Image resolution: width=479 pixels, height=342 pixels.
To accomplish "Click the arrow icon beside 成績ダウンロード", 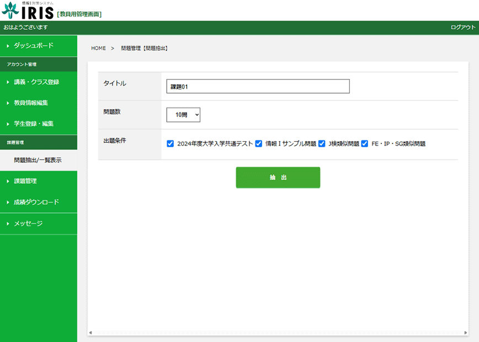I will tap(8, 202).
